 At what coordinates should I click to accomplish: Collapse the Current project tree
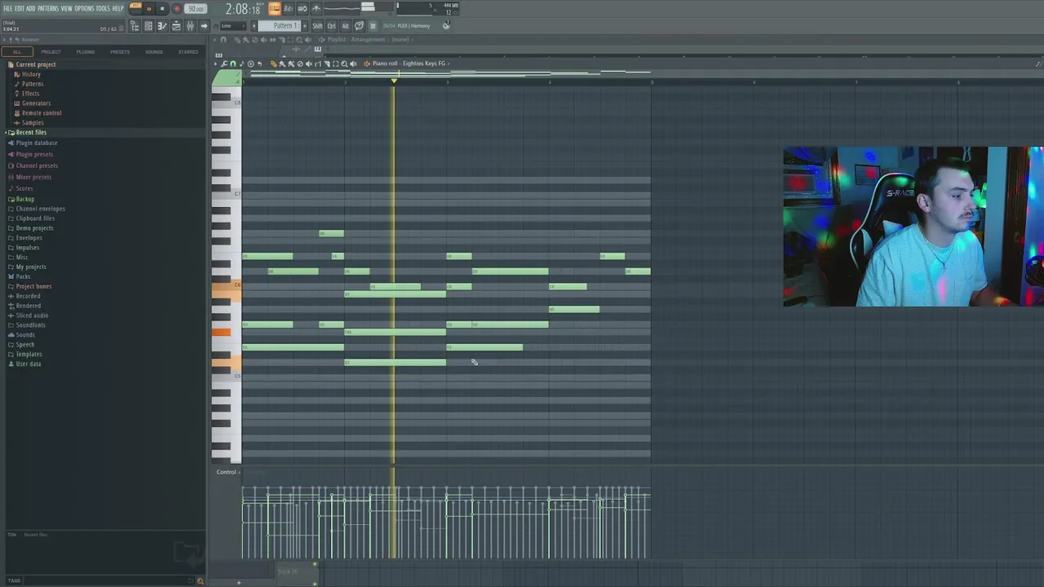36,64
